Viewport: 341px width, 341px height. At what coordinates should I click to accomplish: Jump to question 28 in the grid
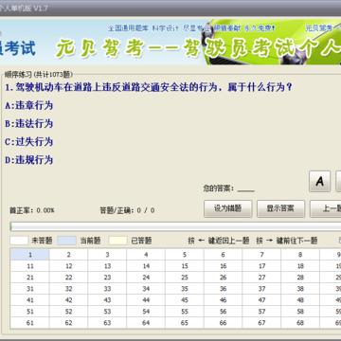[300, 278]
